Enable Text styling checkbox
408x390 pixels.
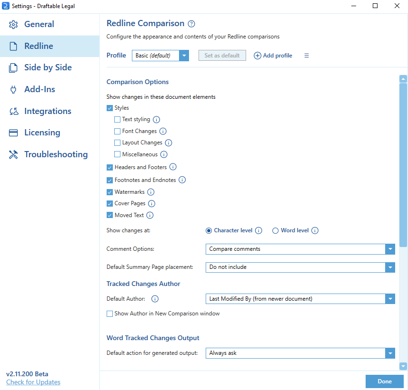click(117, 119)
